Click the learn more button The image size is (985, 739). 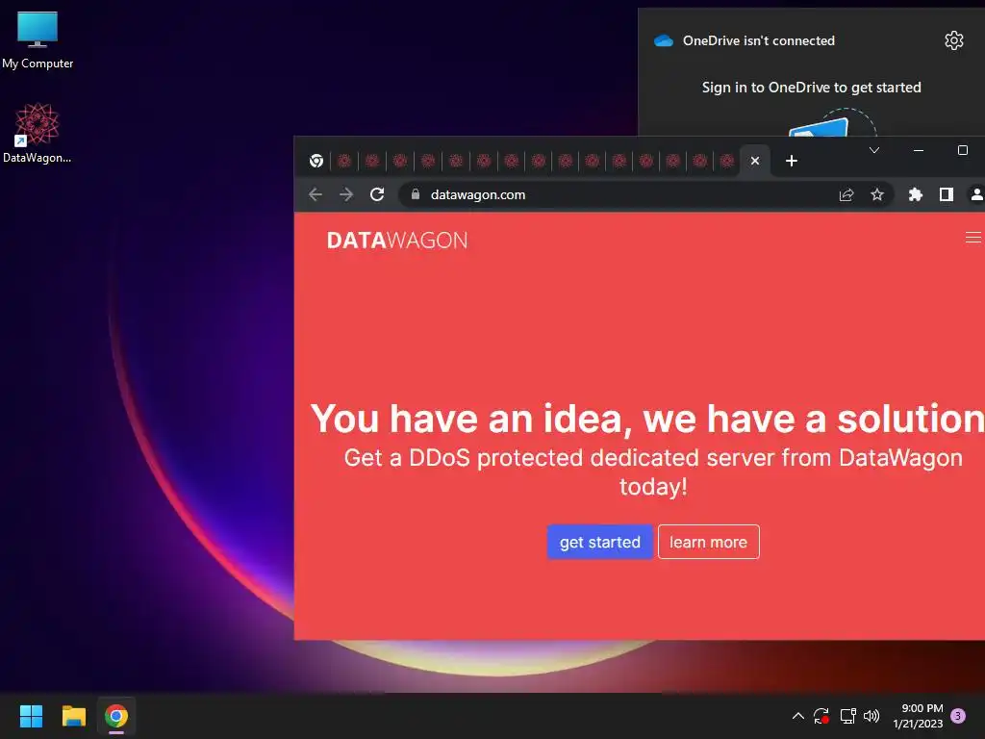[x=709, y=542]
